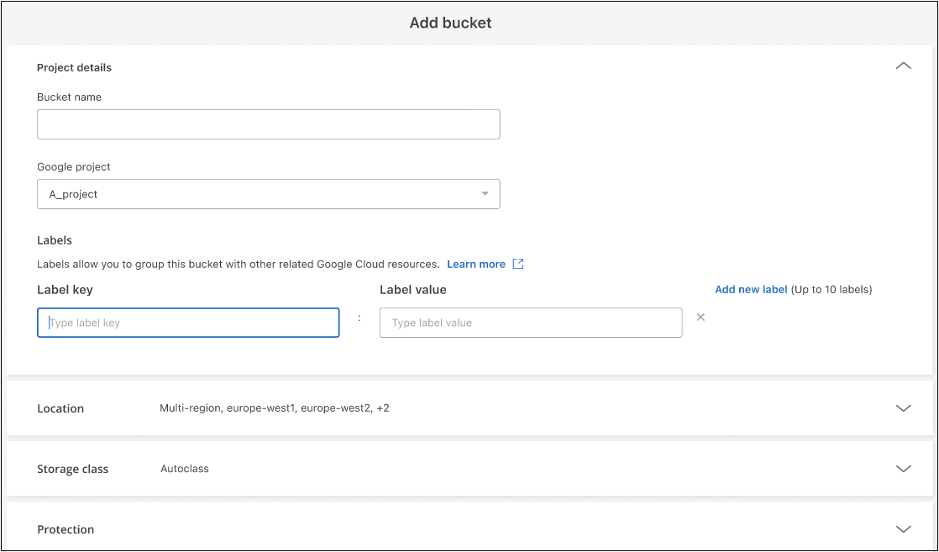
Task: Click the Label value input field
Action: (x=530, y=323)
